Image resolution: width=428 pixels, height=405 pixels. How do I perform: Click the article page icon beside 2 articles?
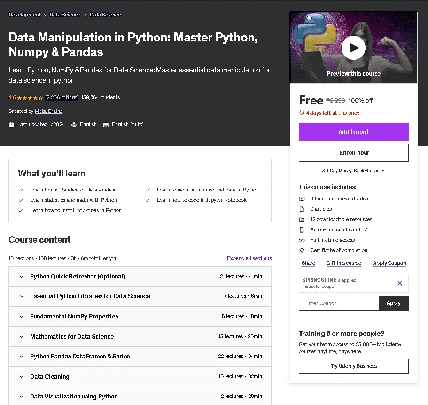pyautogui.click(x=302, y=209)
